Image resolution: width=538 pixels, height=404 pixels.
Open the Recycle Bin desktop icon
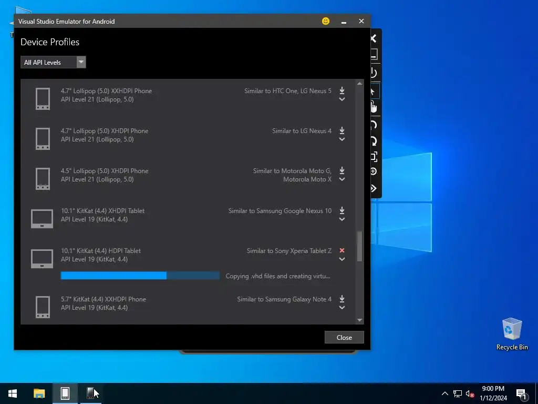click(x=512, y=334)
